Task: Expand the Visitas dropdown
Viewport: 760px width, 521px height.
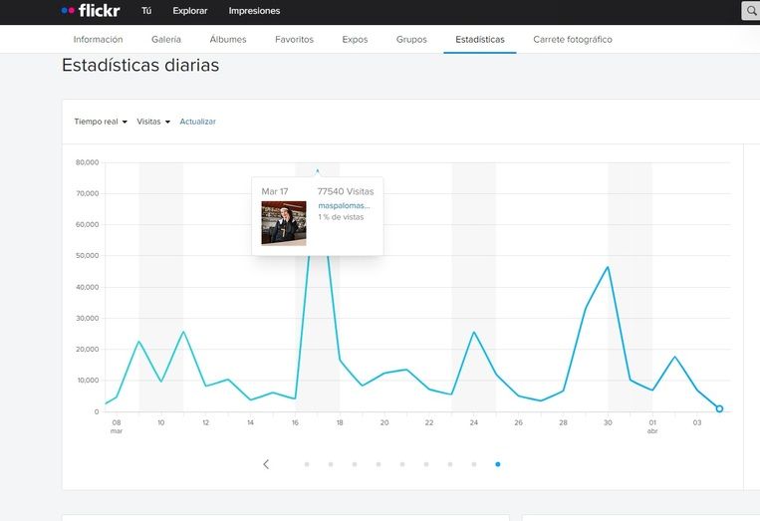Action: [153, 122]
